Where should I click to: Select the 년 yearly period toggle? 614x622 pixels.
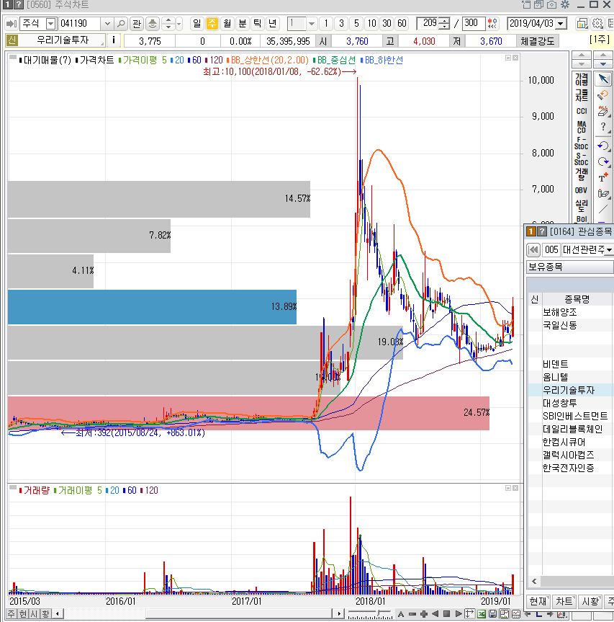coord(272,23)
